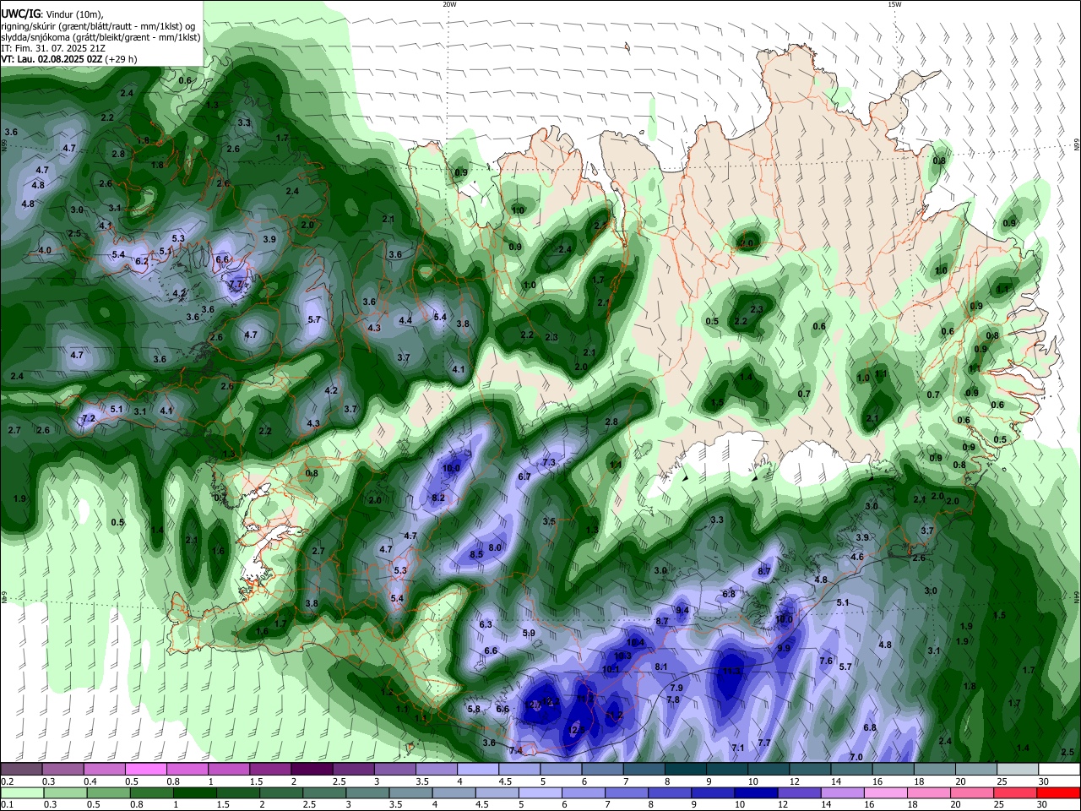1081x811 pixels.
Task: Choose the bright pink swatch between 0.5 and 0.8, top legend
Action: pos(145,770)
